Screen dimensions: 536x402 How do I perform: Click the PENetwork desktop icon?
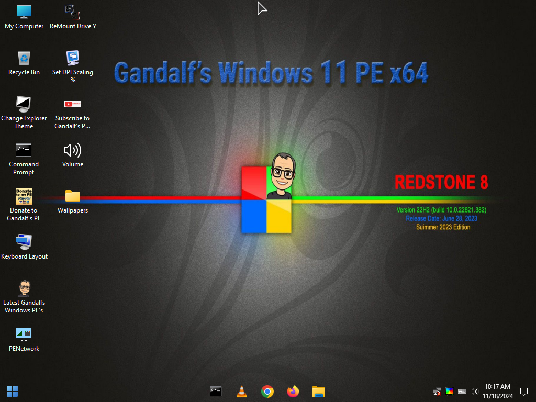(x=24, y=340)
